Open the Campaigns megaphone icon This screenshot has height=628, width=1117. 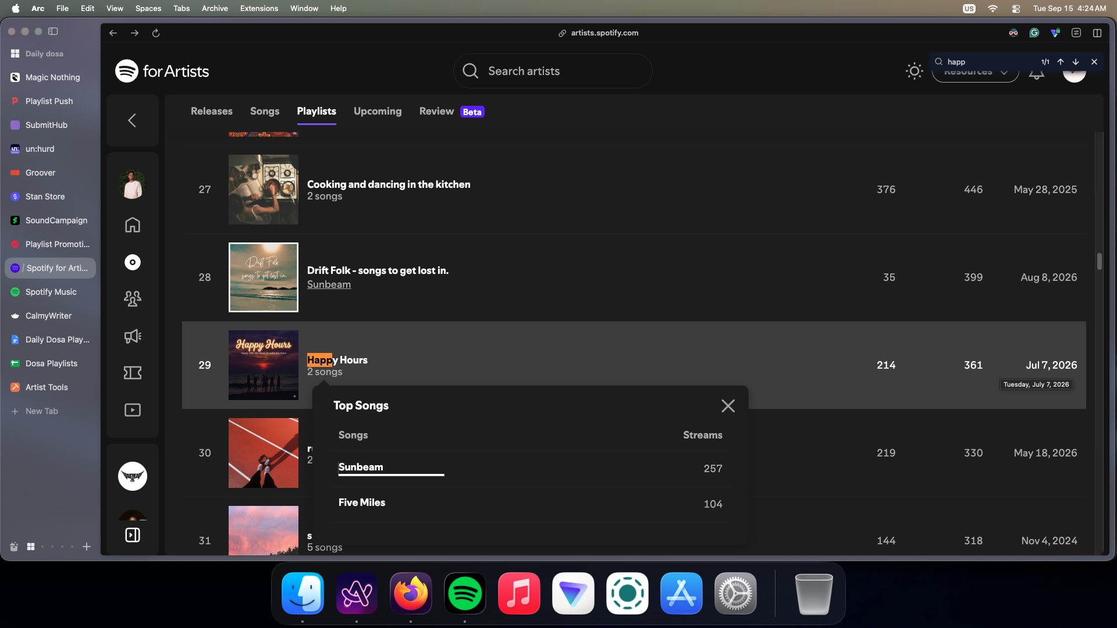(133, 336)
